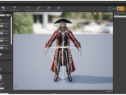Reset second material slot with yellow arrow
This screenshot has width=126, height=95.
pyautogui.click(x=9, y=31)
